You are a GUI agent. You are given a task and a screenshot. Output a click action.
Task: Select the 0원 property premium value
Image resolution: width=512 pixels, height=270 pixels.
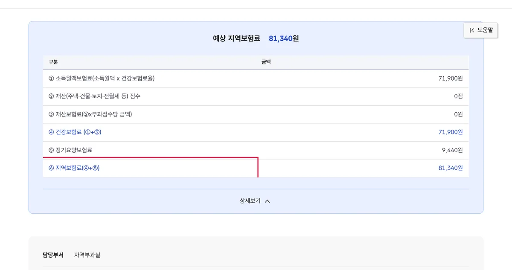click(x=458, y=114)
